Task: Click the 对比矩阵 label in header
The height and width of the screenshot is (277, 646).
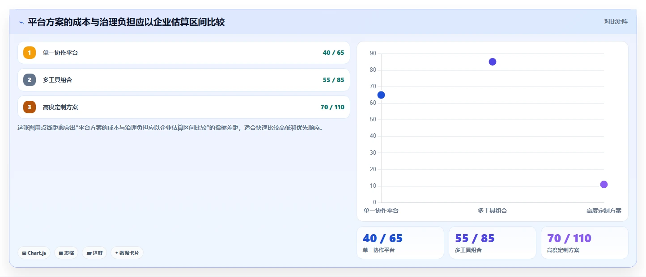Action: pyautogui.click(x=616, y=22)
